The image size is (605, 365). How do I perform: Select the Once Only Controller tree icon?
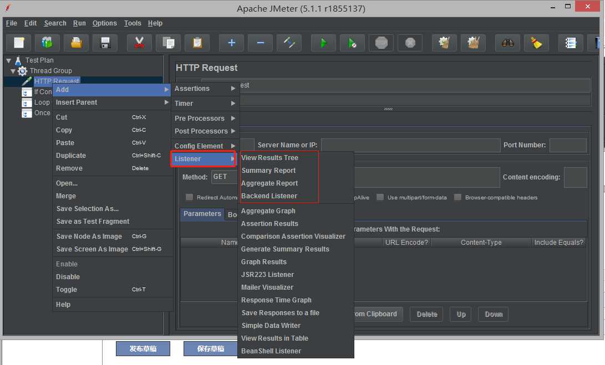27,113
